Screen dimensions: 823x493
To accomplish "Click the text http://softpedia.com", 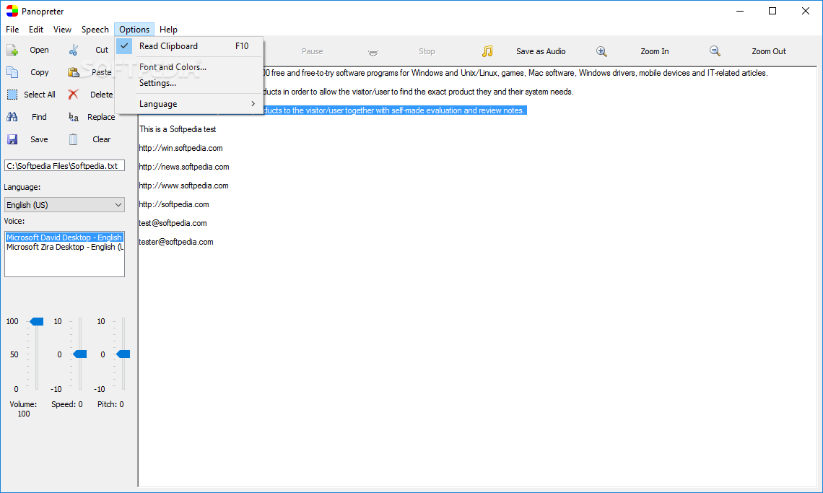I will 174,204.
